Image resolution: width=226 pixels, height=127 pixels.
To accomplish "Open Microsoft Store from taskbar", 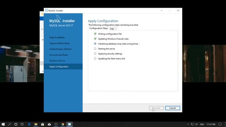I will coord(42,124).
